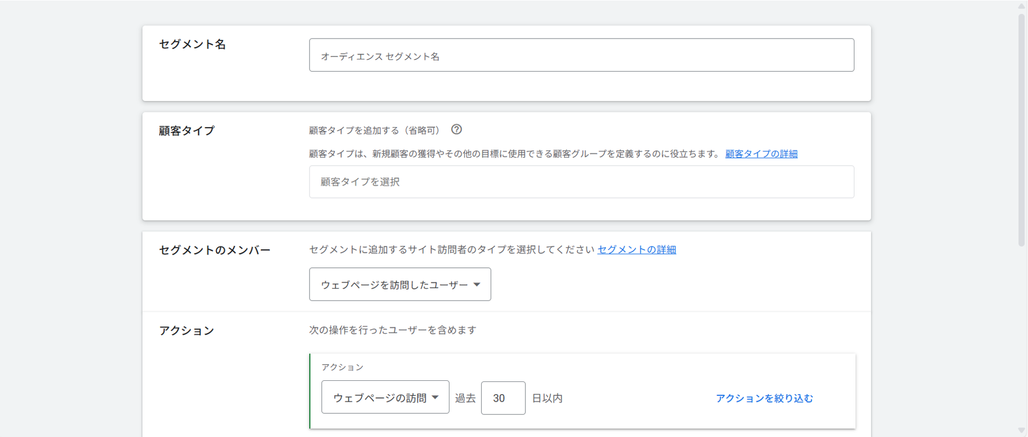Focus the オーディエンス セグメント名 input field
Viewport: 1028px width, 437px height.
581,55
